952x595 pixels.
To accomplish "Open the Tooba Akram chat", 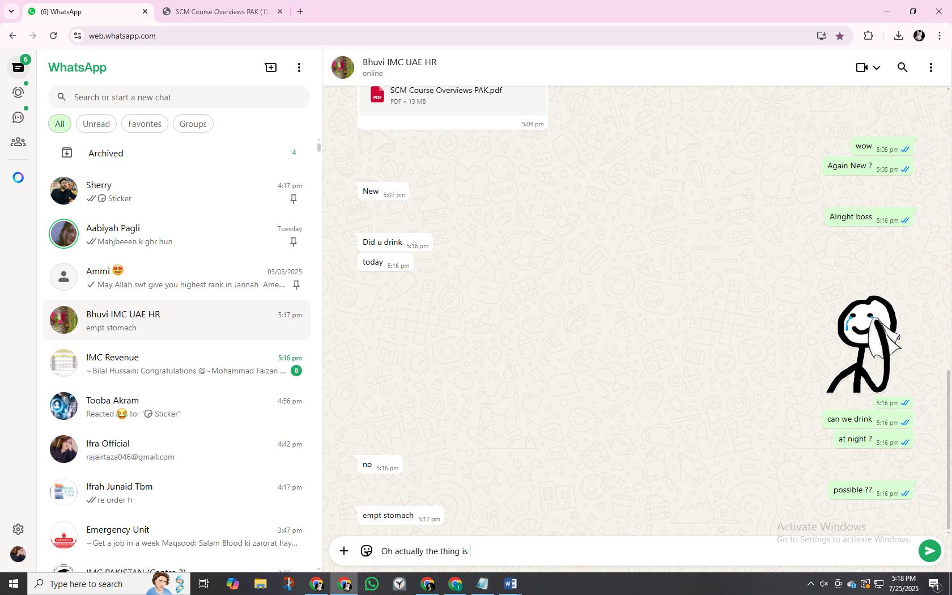I will tap(176, 406).
